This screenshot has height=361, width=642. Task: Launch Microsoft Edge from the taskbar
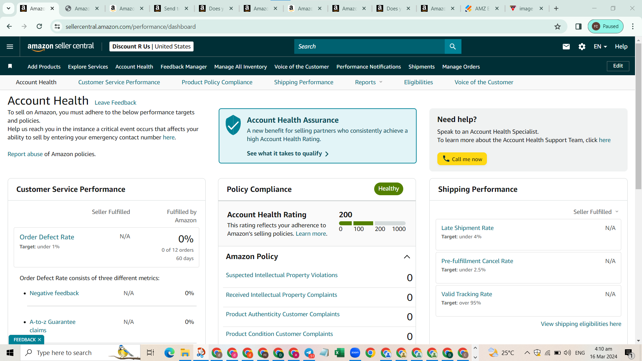(169, 353)
